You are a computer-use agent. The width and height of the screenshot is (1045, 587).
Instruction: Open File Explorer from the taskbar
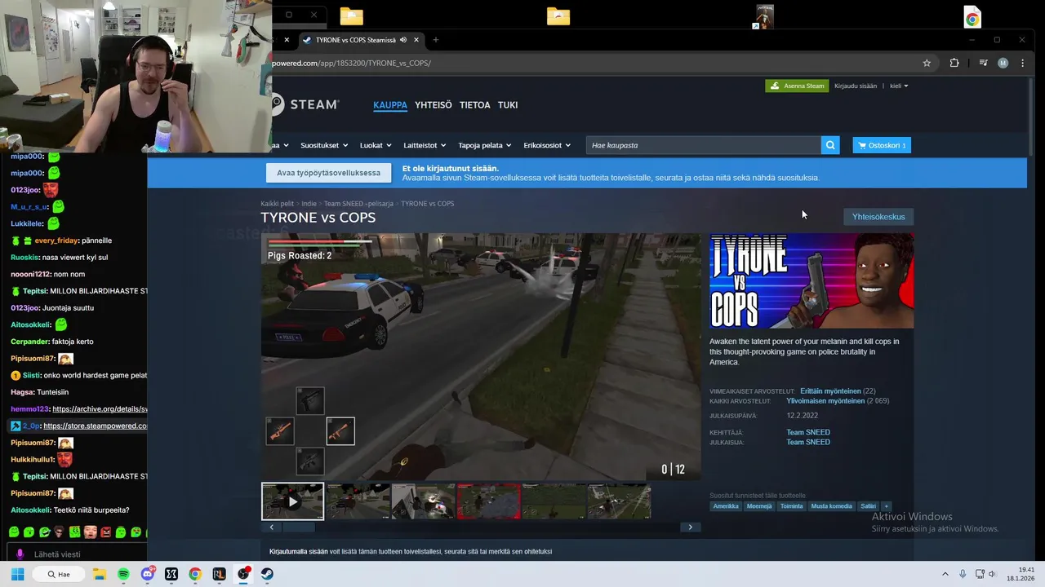pos(99,574)
